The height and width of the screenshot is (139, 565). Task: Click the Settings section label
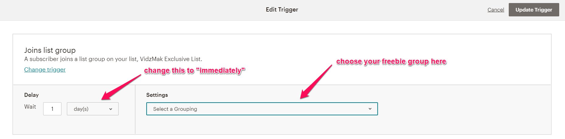(157, 95)
